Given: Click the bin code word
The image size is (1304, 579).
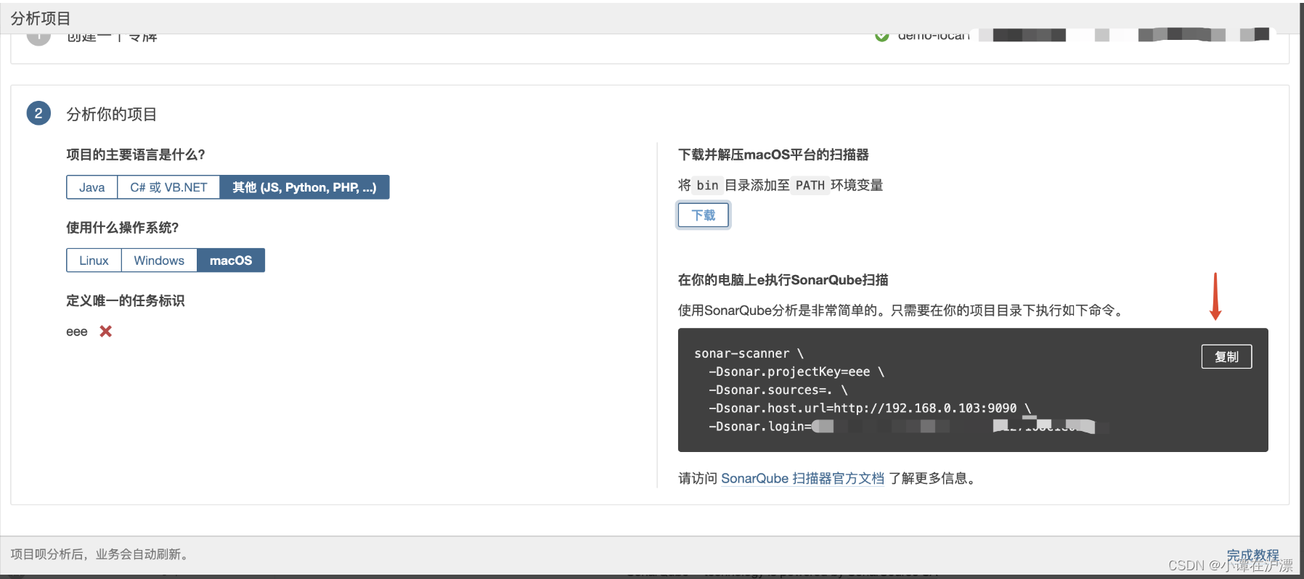Looking at the screenshot, I should pyautogui.click(x=707, y=186).
